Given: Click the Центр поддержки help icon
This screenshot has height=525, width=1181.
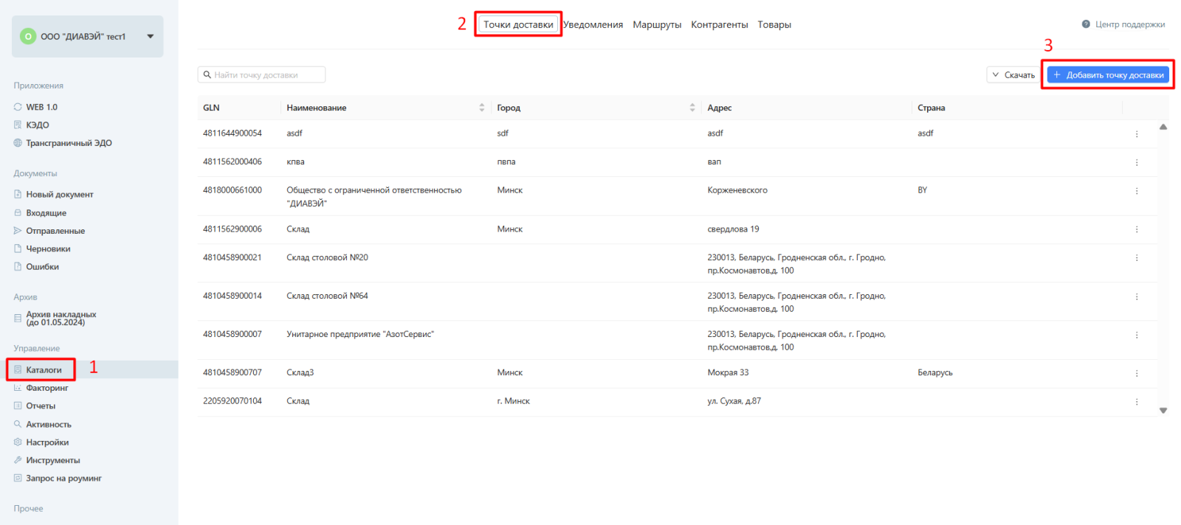Looking at the screenshot, I should [x=1086, y=24].
